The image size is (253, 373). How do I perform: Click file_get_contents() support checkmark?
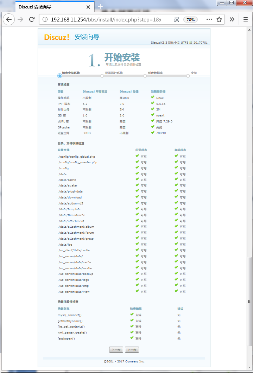tap(132, 326)
